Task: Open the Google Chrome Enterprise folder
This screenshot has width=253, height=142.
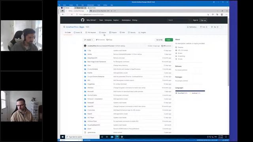Action: coord(96,77)
